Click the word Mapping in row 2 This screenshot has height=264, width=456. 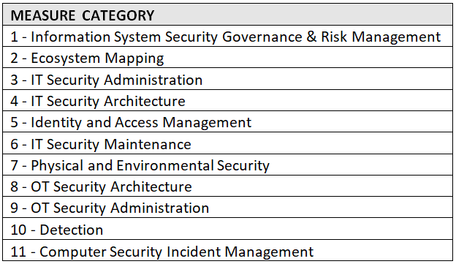(x=134, y=59)
